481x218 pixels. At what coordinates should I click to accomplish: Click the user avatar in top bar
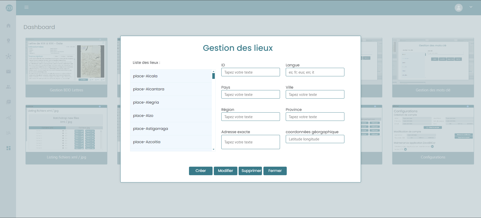458,8
